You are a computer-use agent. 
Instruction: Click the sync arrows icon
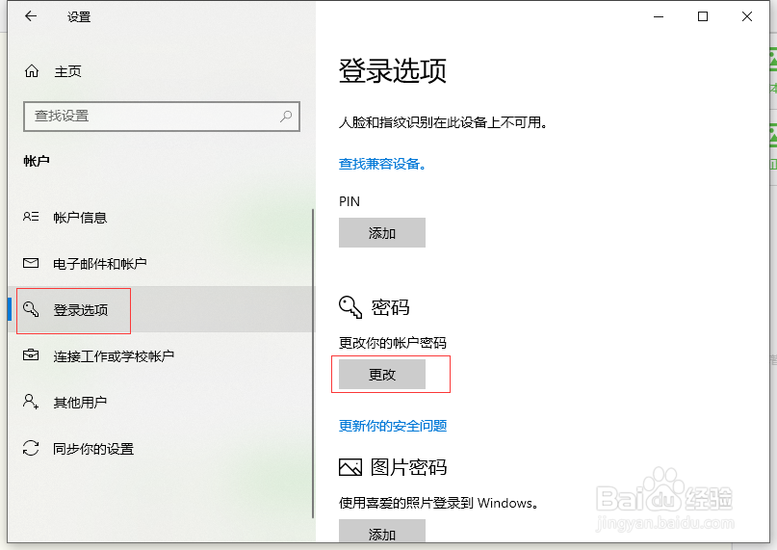pyautogui.click(x=31, y=448)
